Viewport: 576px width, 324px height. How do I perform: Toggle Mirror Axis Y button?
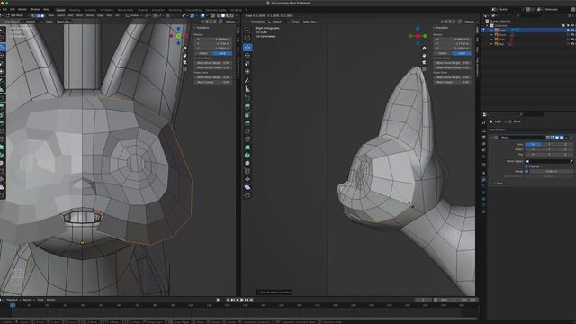[549, 145]
